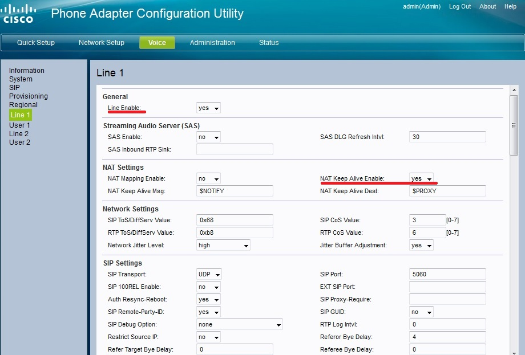Click the Network Settings heading
The width and height of the screenshot is (525, 355).
pyautogui.click(x=131, y=209)
